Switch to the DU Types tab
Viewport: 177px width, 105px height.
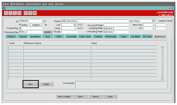(148, 37)
